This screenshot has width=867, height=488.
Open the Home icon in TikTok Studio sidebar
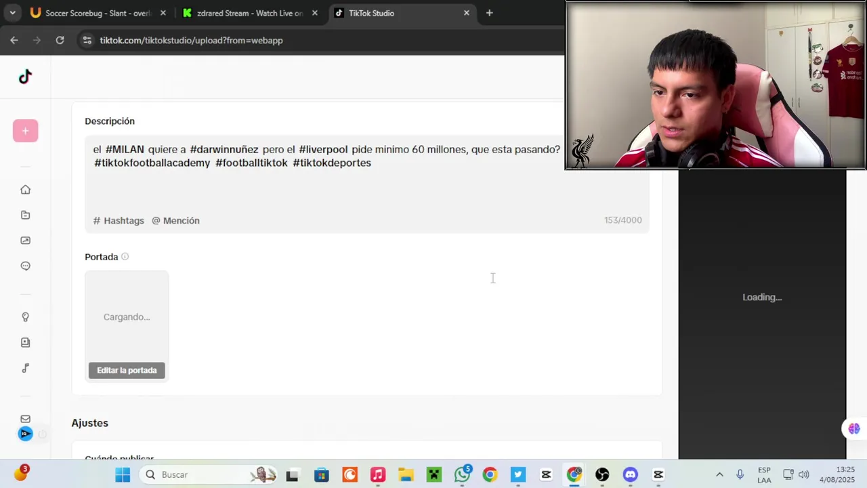pos(25,190)
